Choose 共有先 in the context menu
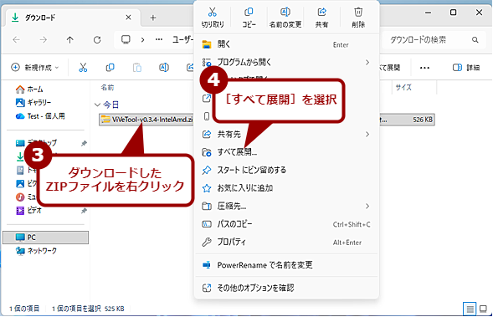The height and width of the screenshot is (317, 493). [286, 135]
